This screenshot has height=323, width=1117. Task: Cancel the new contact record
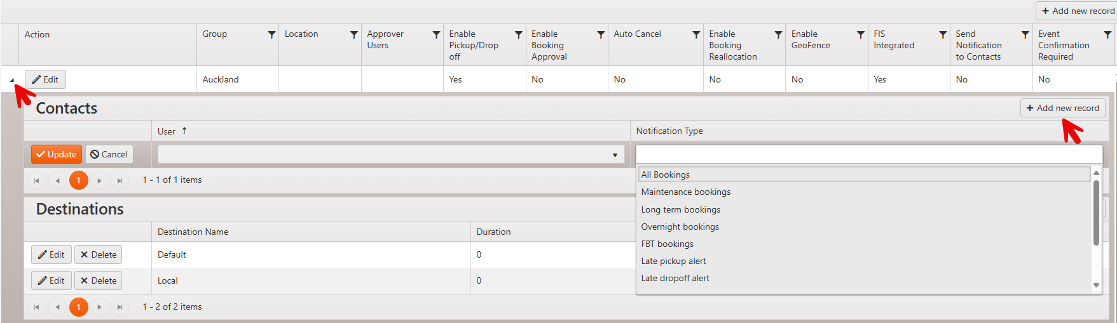[x=109, y=154]
